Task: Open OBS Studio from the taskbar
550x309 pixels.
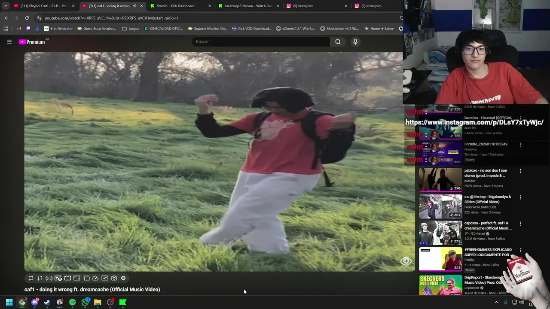Action: click(x=110, y=302)
